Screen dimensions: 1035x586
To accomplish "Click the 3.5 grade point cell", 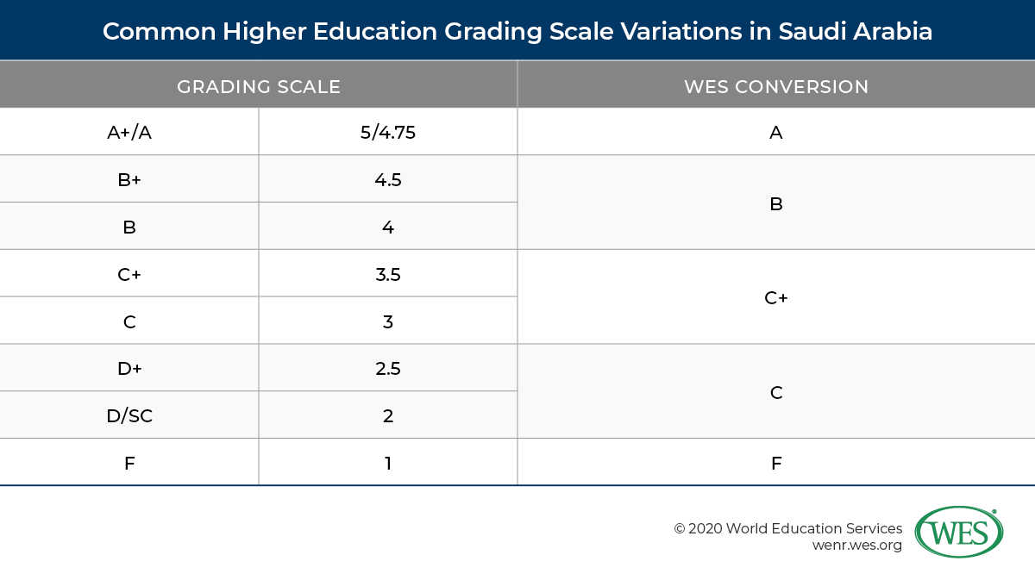I will [388, 275].
